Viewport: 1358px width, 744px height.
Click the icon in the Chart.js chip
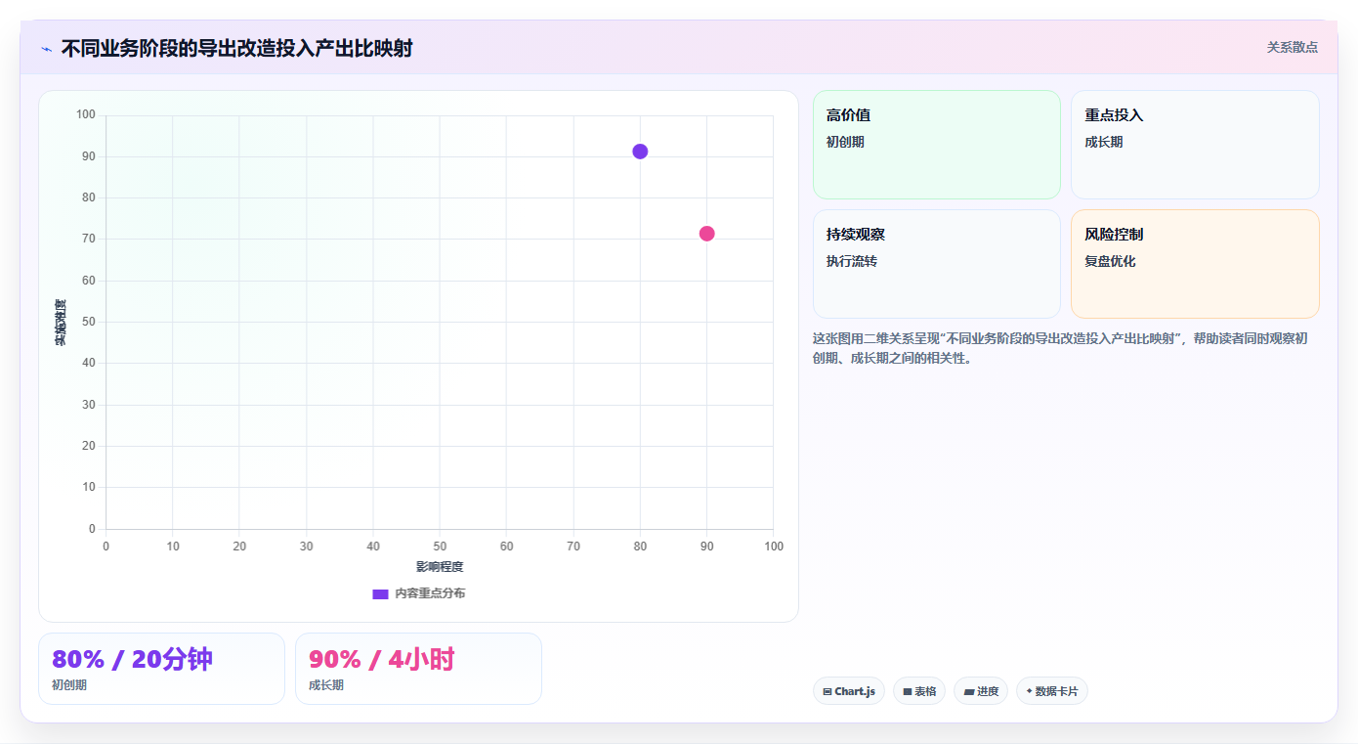coord(828,691)
